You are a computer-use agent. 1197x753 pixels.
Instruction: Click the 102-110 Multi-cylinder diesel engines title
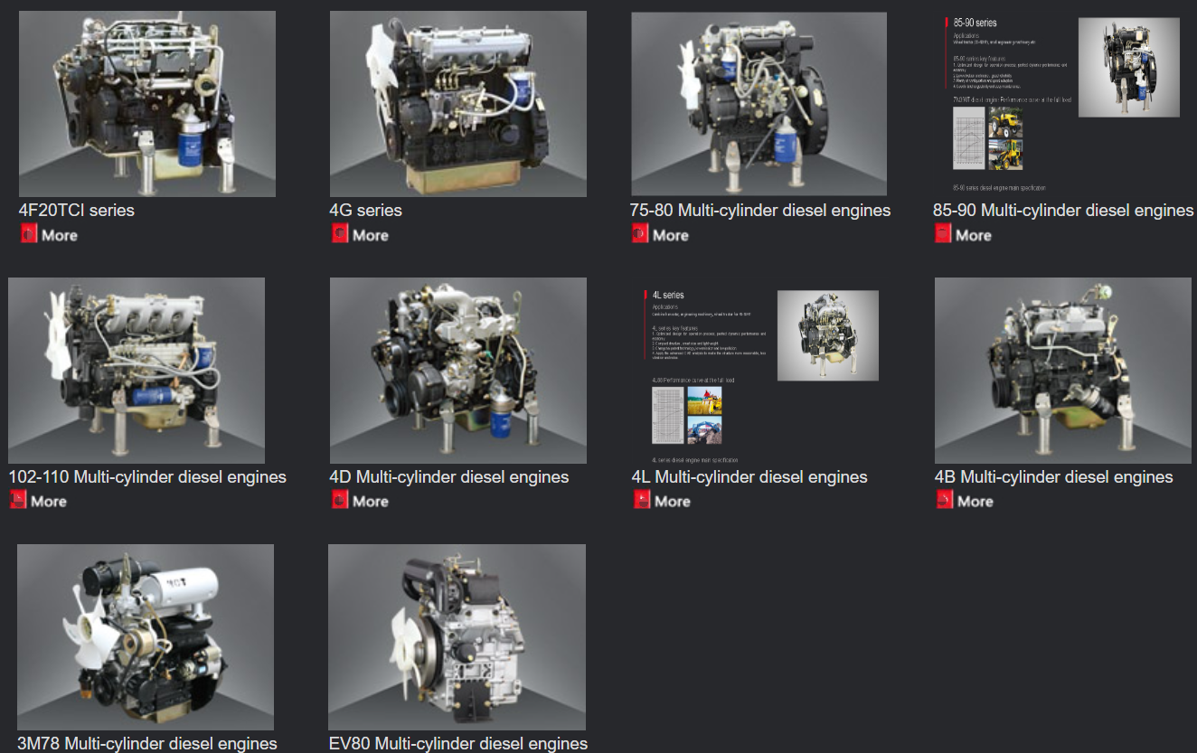[x=147, y=477]
